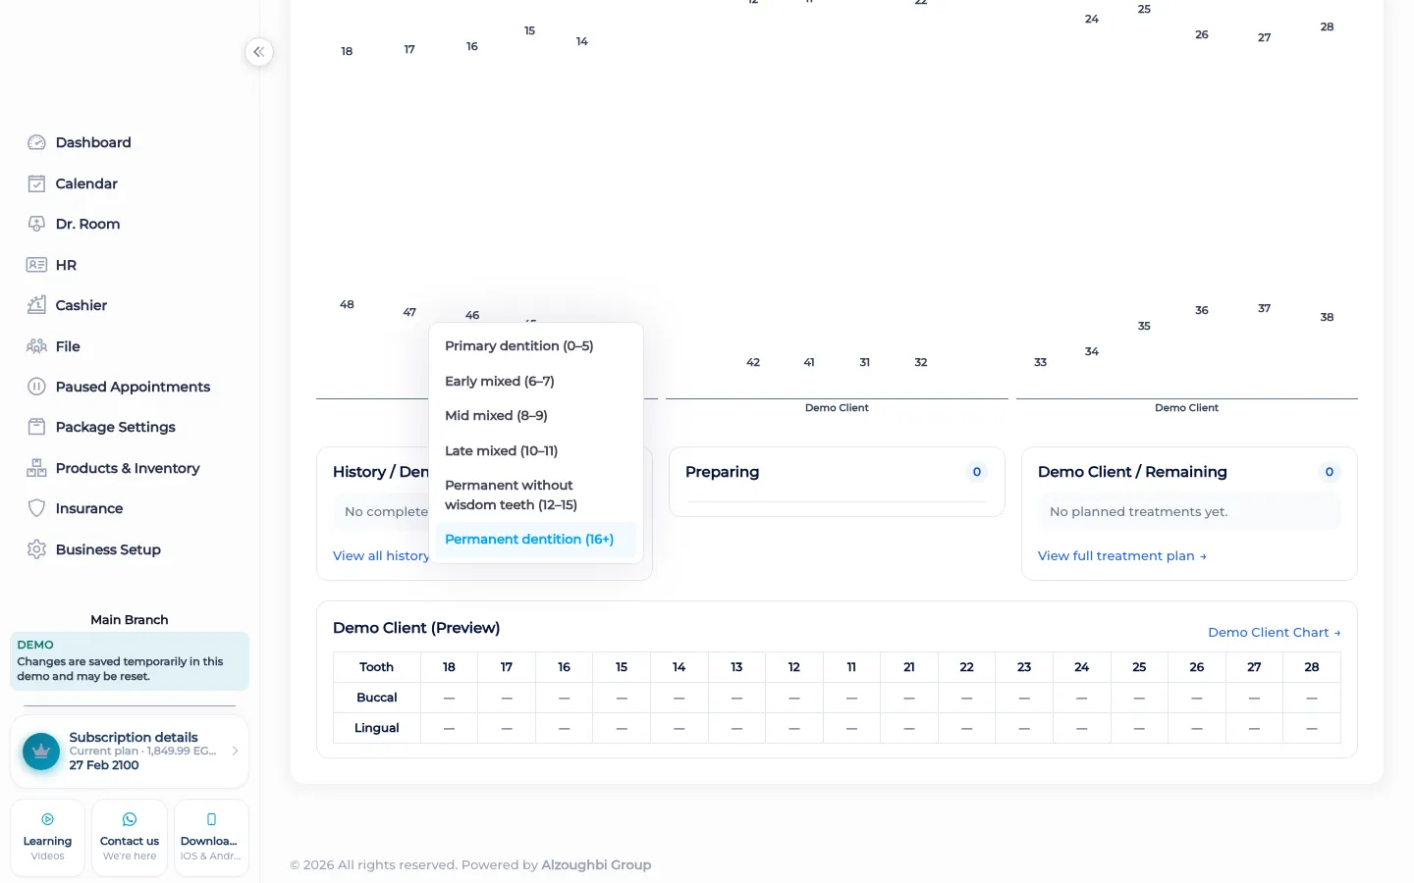Select tooth 48 on the chart
Screen dimensions: 1414x883
point(347,304)
